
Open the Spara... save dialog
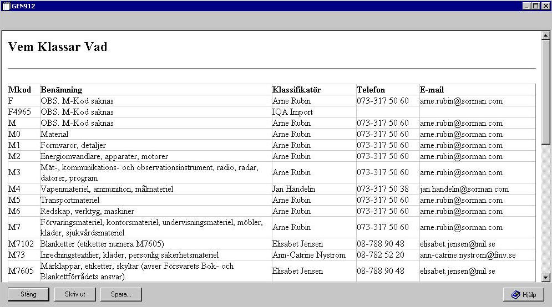(121, 294)
